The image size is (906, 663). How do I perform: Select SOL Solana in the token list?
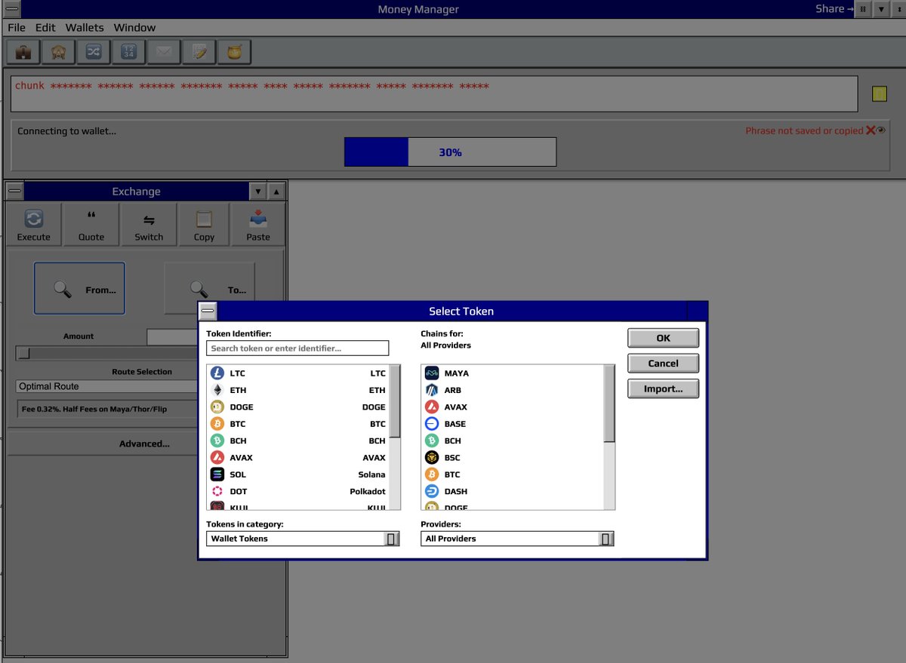[x=298, y=474]
